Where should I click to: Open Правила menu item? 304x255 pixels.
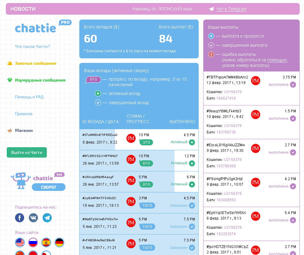[x=24, y=114]
